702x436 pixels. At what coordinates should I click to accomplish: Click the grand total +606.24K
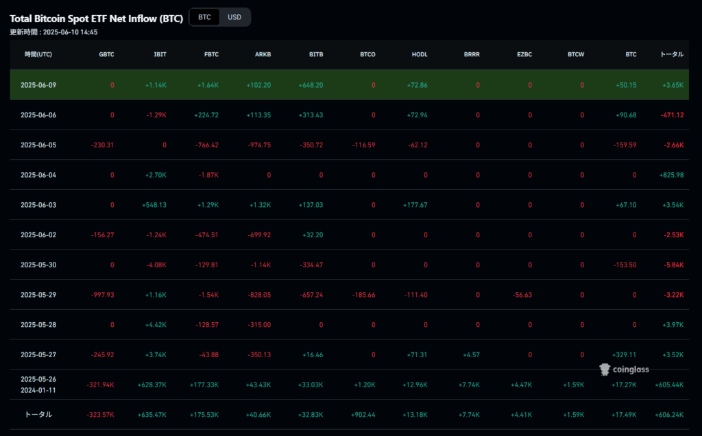pos(669,415)
